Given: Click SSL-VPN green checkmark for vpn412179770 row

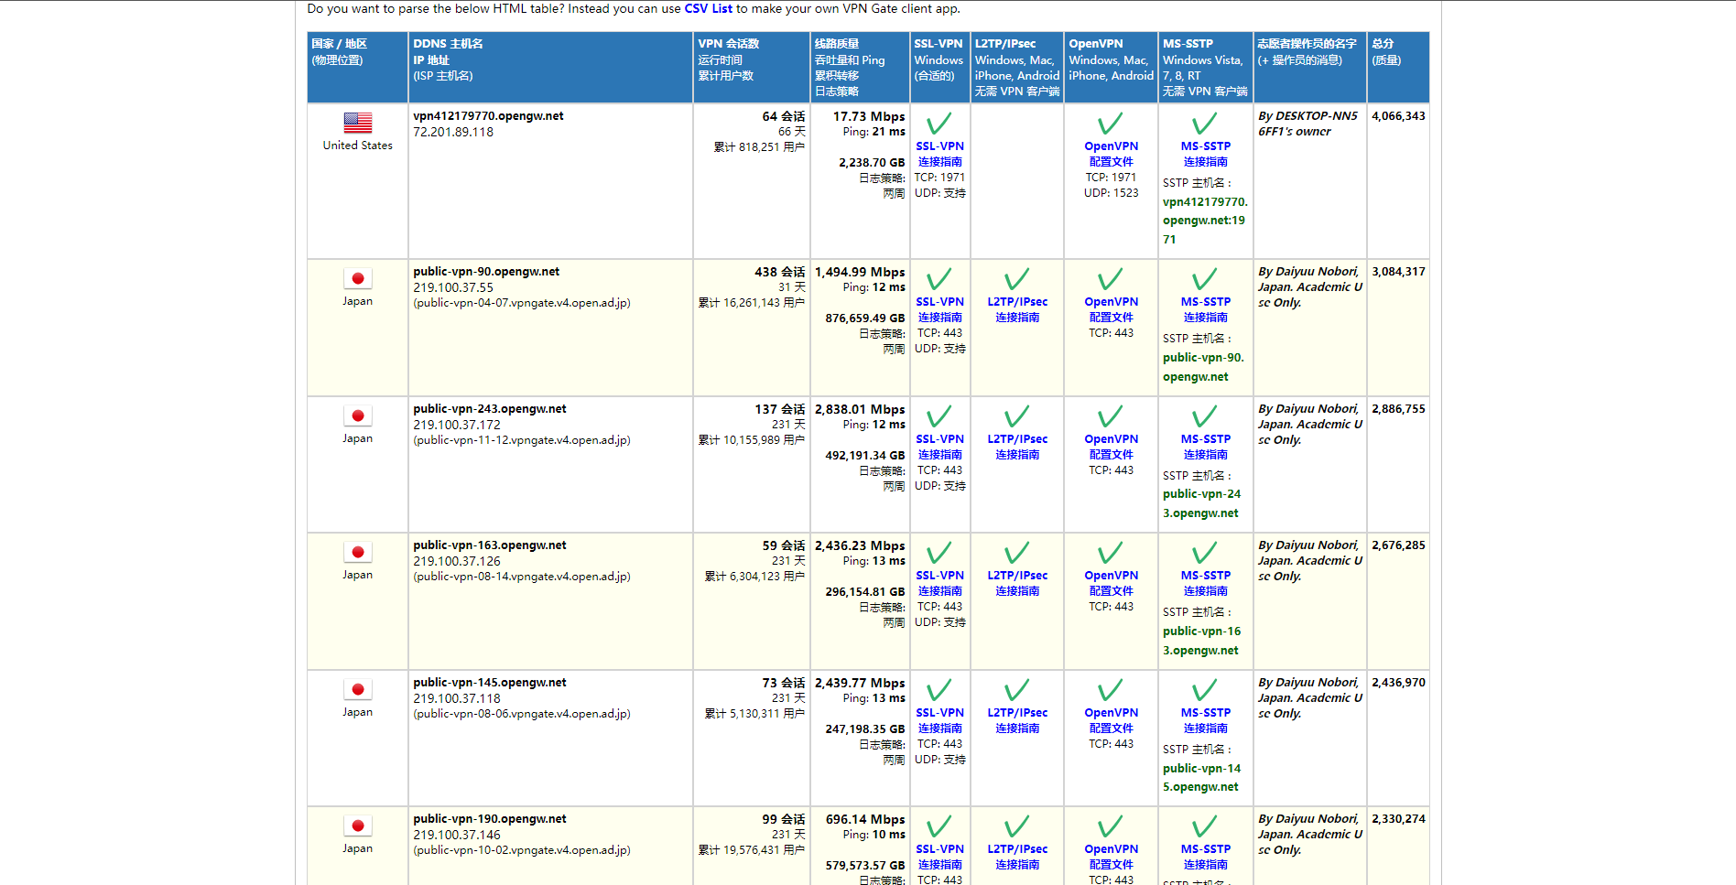Looking at the screenshot, I should coord(939,124).
